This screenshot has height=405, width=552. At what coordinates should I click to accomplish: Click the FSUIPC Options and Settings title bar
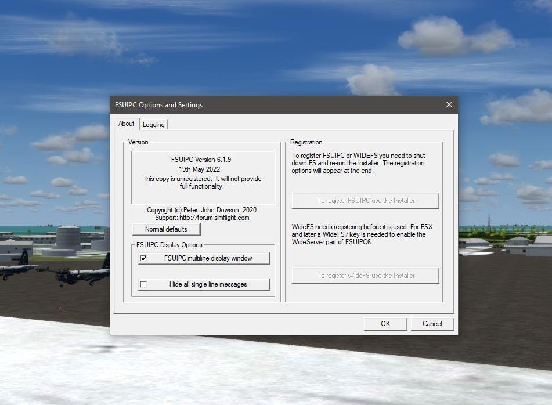[x=261, y=105]
